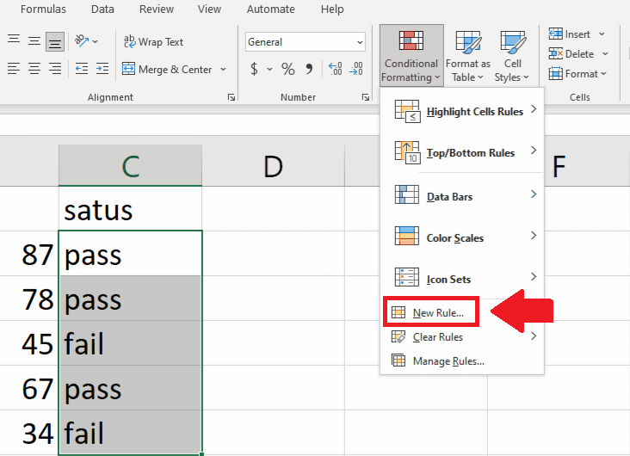Select the 'pass' cell beside 67

(130, 388)
